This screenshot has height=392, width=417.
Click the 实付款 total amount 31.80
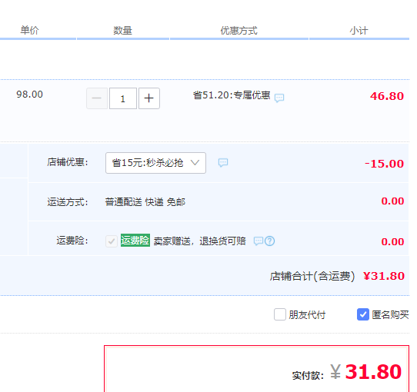(x=373, y=371)
